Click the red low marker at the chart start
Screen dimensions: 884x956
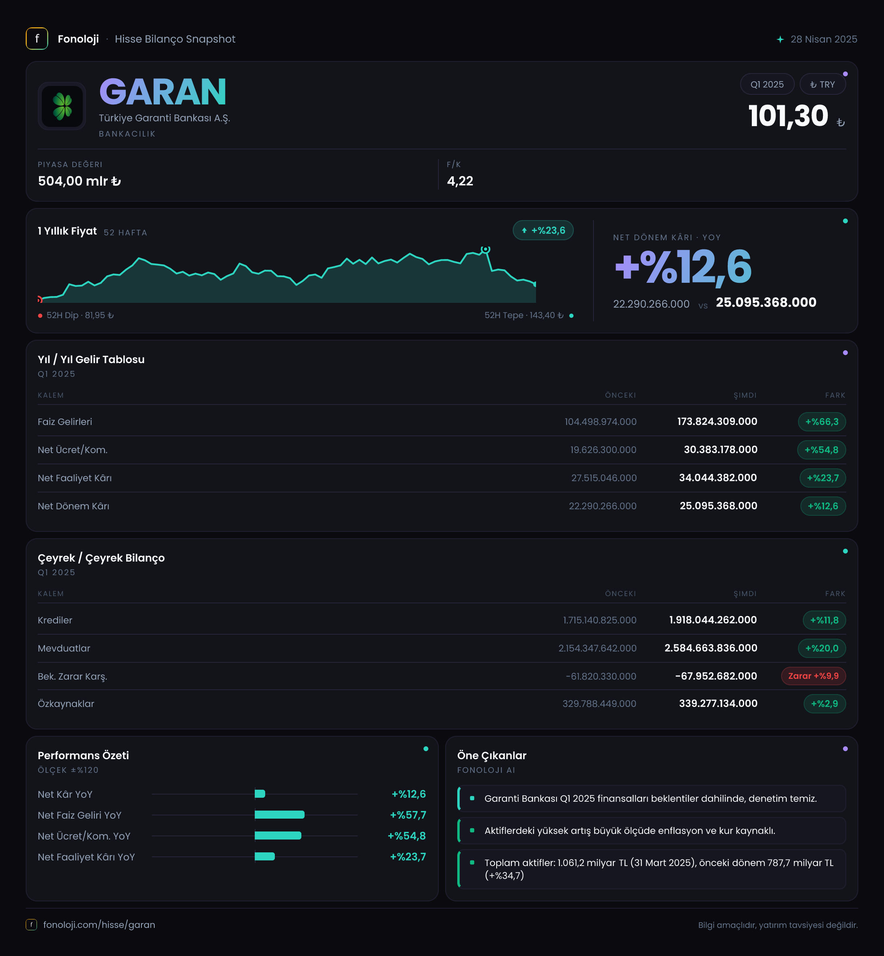click(x=40, y=300)
